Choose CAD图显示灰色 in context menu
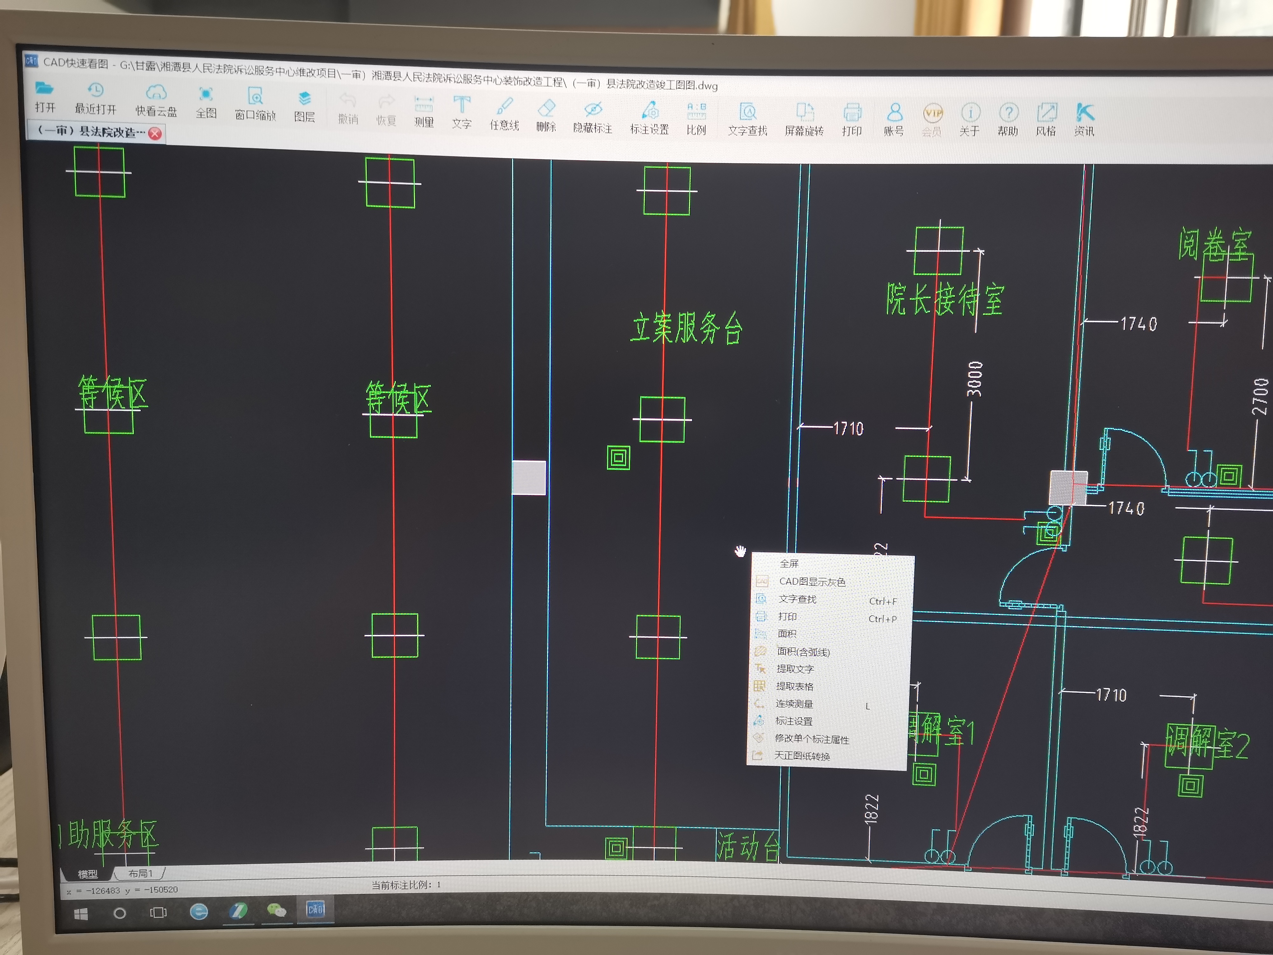 pyautogui.click(x=812, y=581)
